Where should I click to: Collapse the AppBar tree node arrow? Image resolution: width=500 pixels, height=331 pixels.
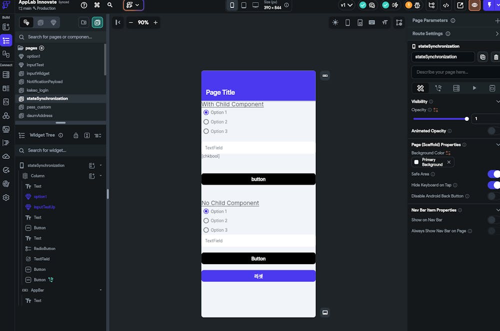101,290
